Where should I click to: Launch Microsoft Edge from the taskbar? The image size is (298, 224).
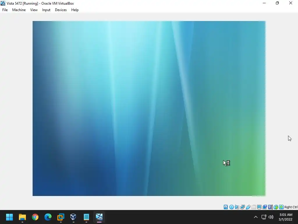coord(48,217)
